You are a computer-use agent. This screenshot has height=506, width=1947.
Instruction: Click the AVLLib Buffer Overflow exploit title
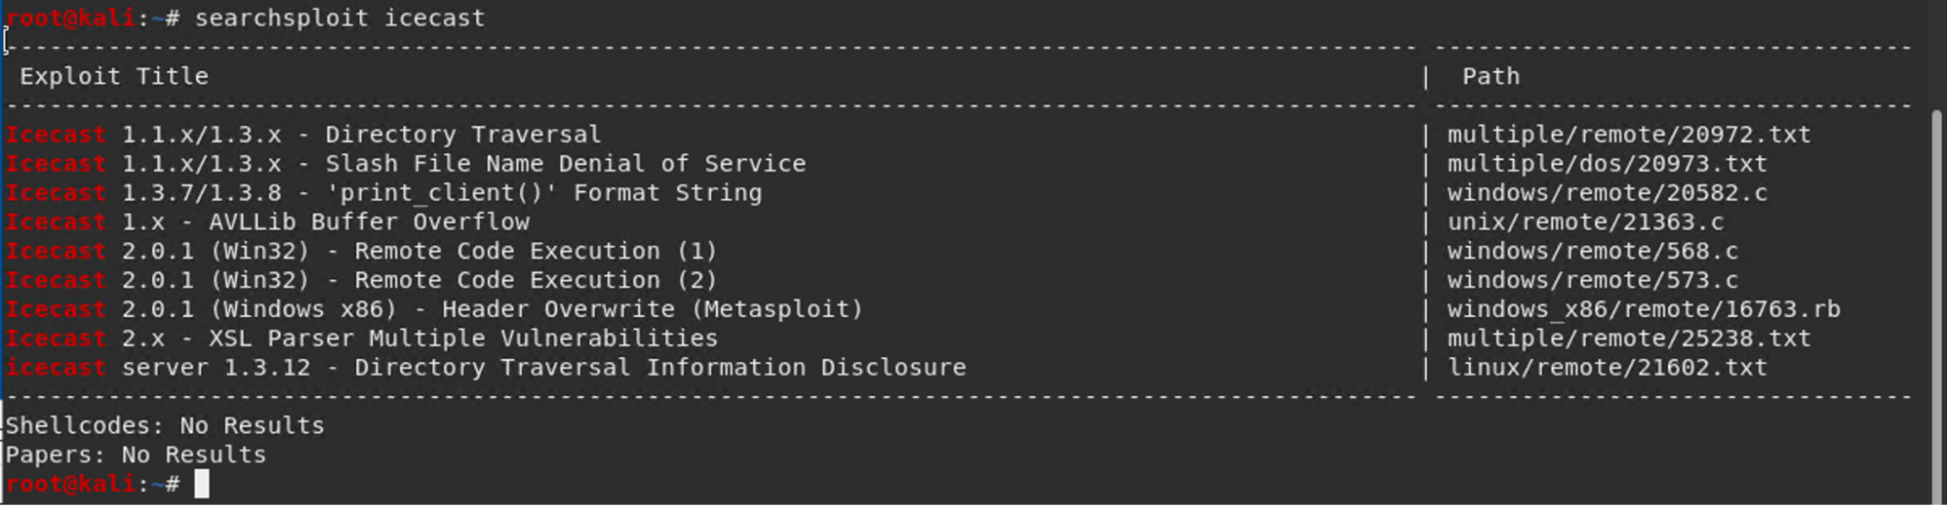point(268,222)
